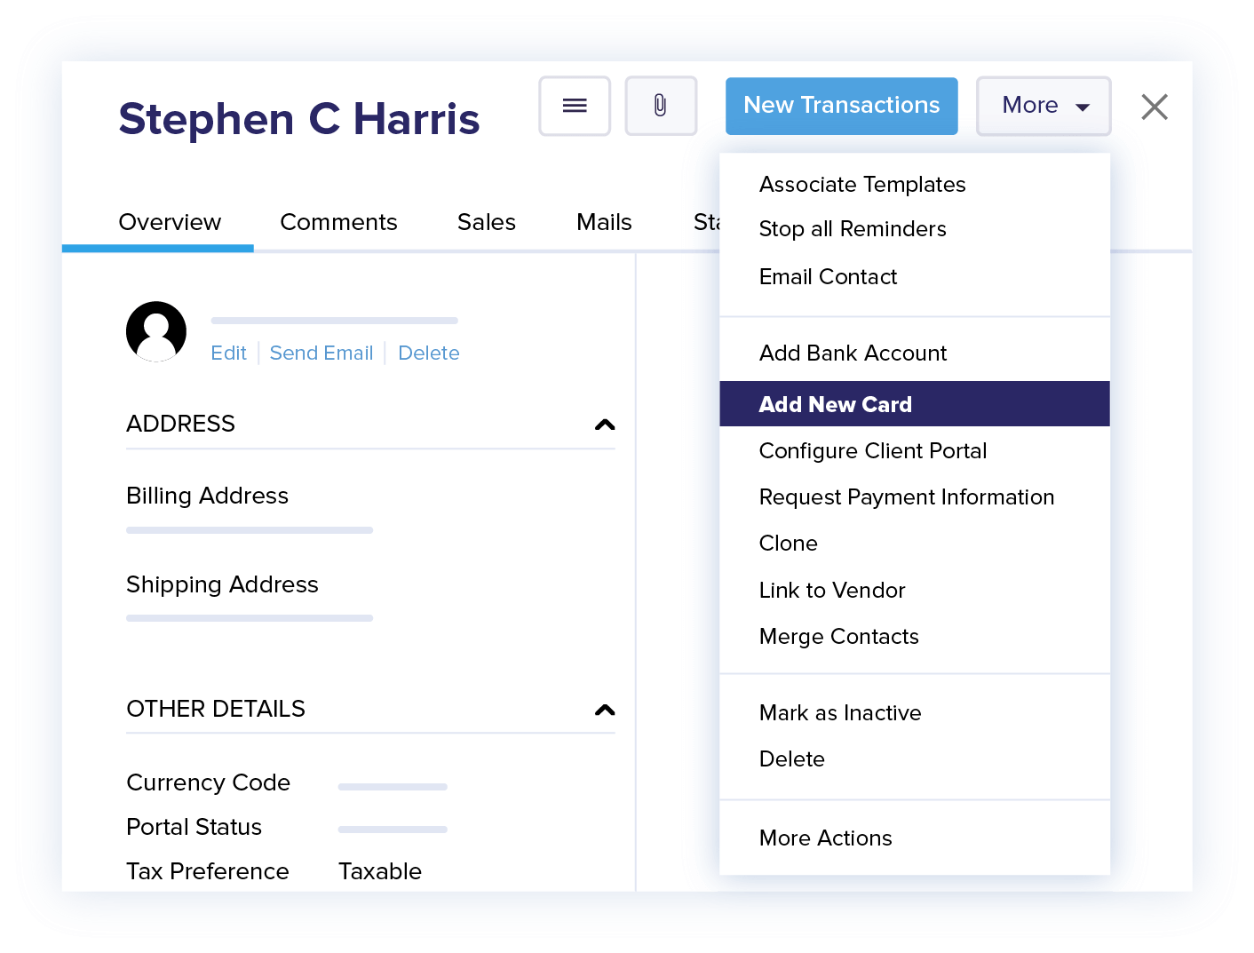The image size is (1254, 953).
Task: Click the Edit link under the avatar
Action: 228,353
